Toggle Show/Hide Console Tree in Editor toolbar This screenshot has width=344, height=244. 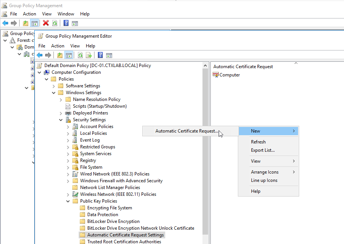click(x=69, y=55)
